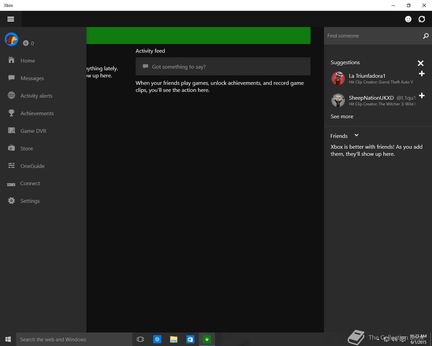Click the search magnifier in Find someone
This screenshot has width=432, height=346.
[x=426, y=36]
